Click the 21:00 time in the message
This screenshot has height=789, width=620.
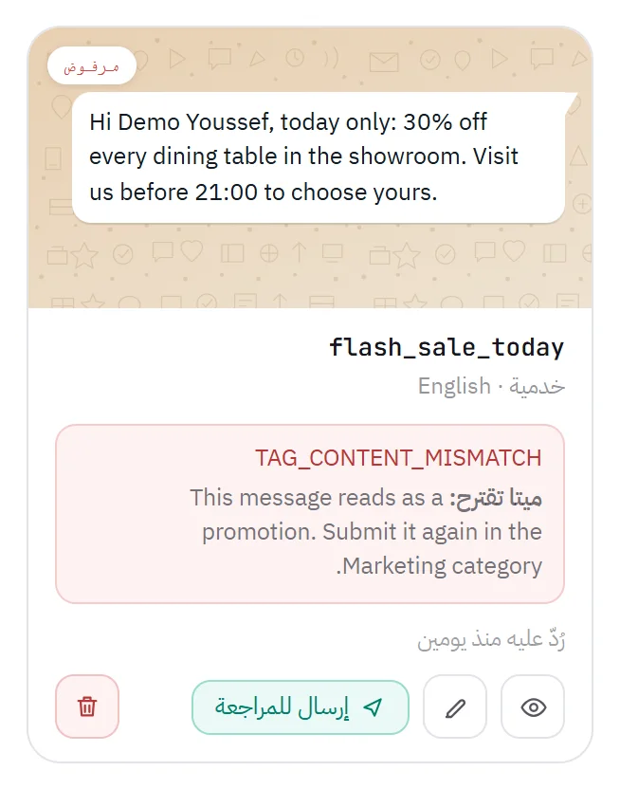[x=227, y=193]
